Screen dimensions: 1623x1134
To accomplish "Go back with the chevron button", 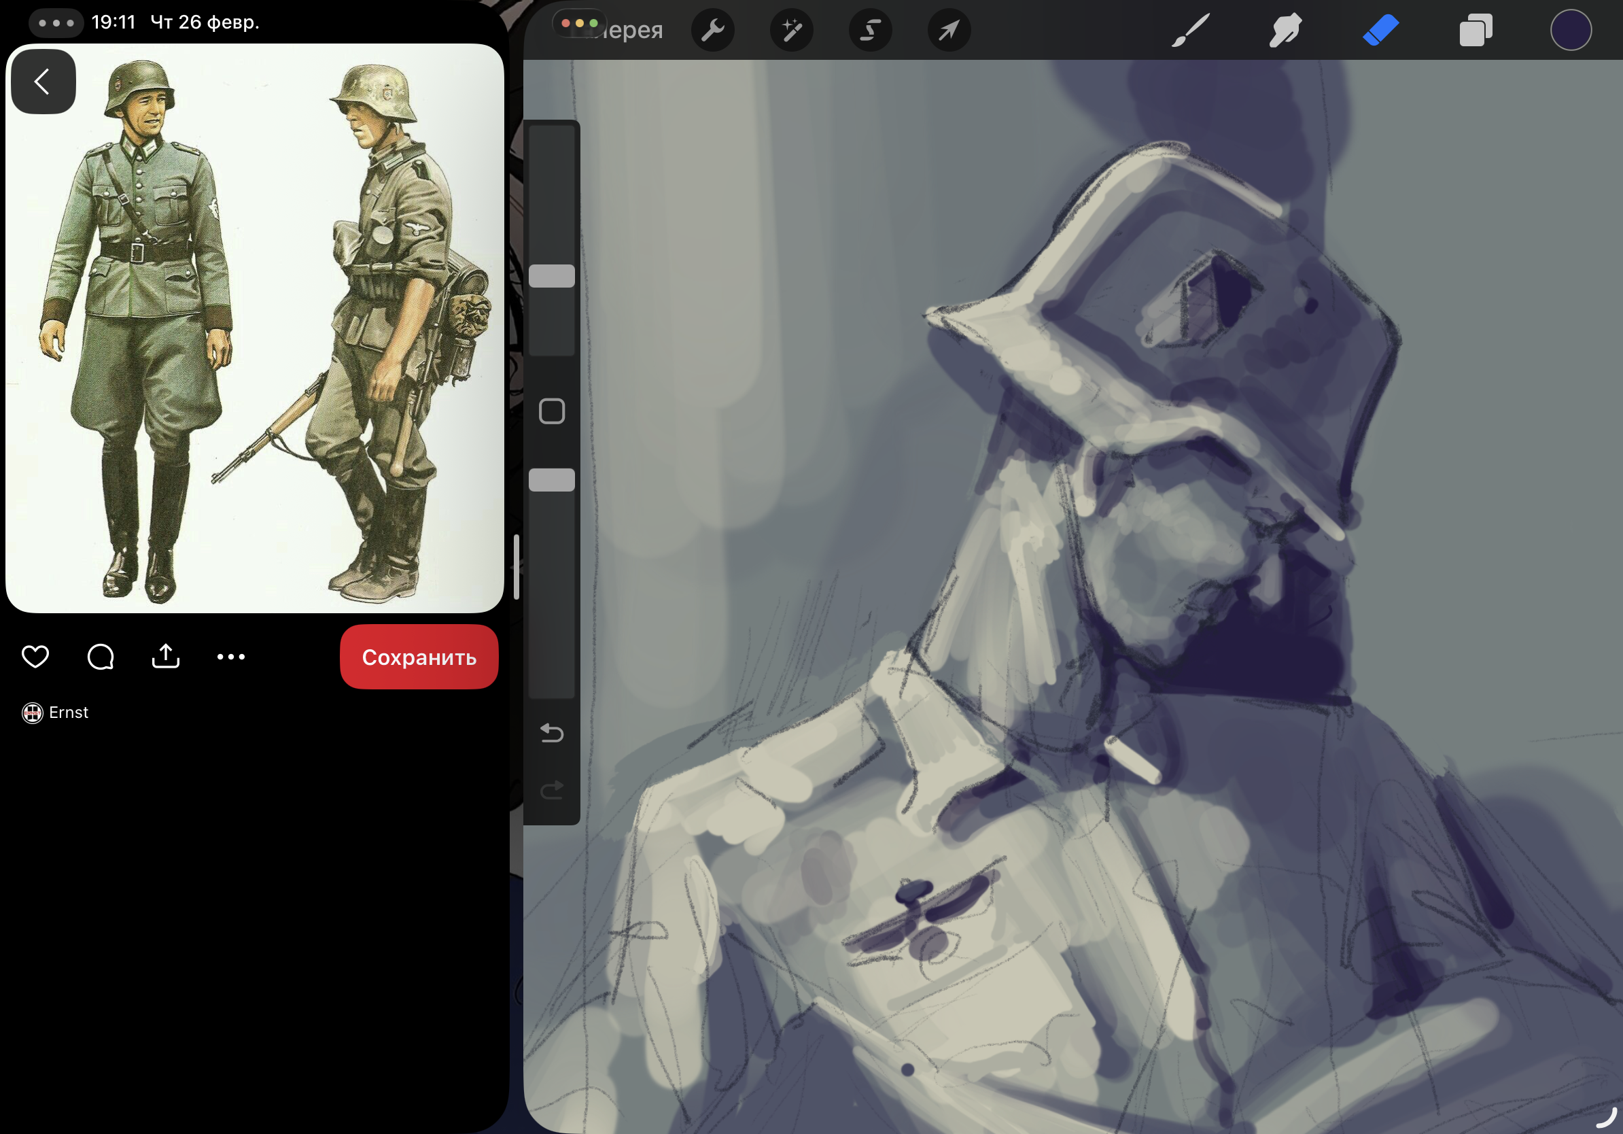I will tap(43, 82).
